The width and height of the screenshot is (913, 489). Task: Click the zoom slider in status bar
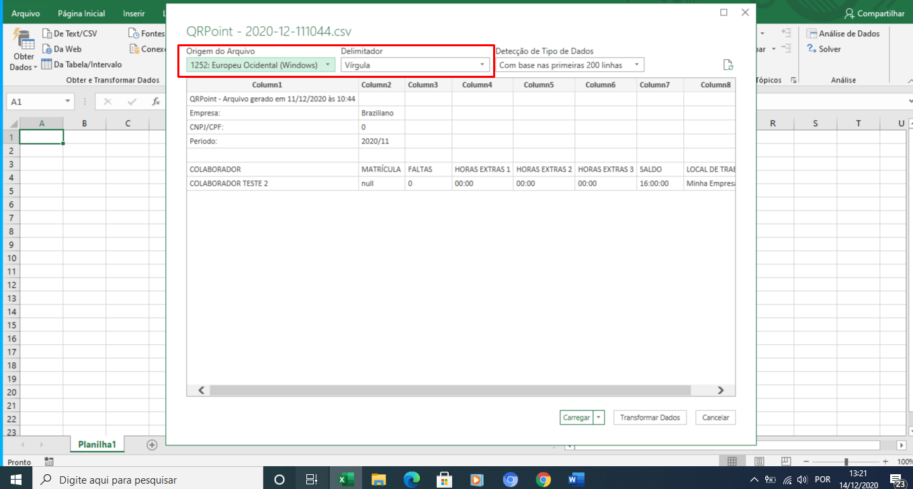pyautogui.click(x=846, y=462)
